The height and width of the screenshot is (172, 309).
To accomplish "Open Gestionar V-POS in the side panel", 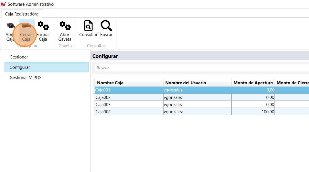I will pyautogui.click(x=26, y=78).
